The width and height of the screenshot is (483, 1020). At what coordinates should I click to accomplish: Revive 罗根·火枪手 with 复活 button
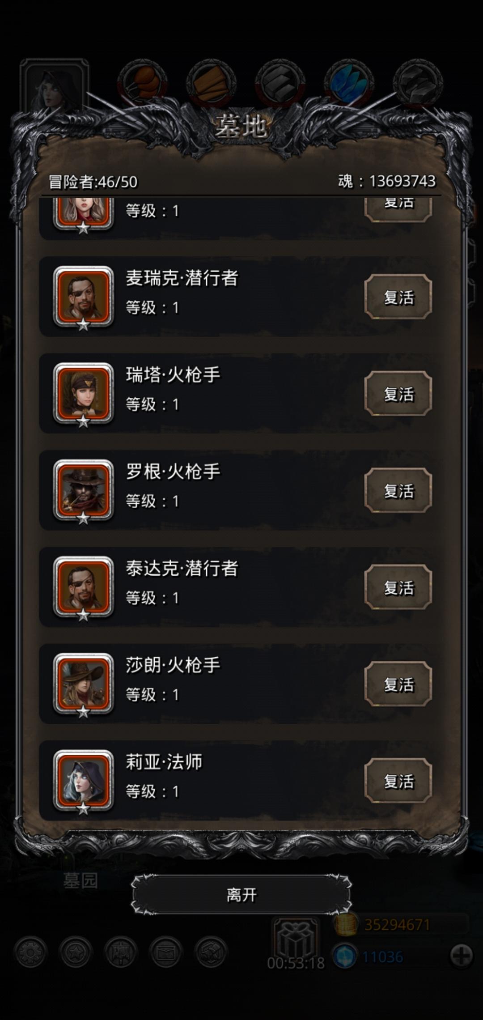click(398, 490)
